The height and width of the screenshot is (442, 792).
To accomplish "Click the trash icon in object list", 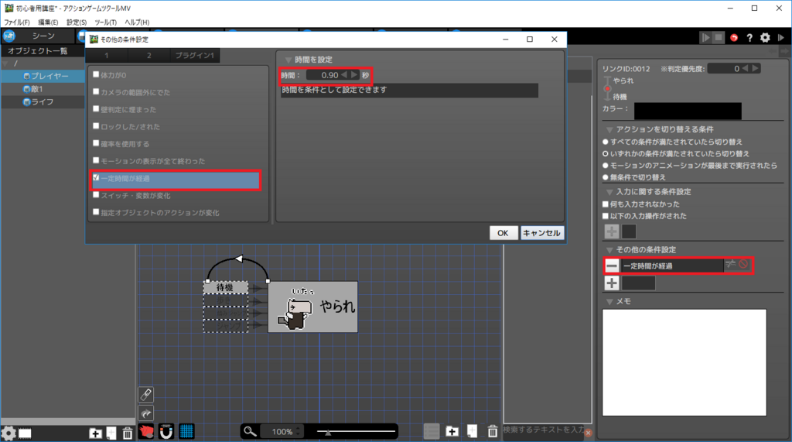I will 128,433.
